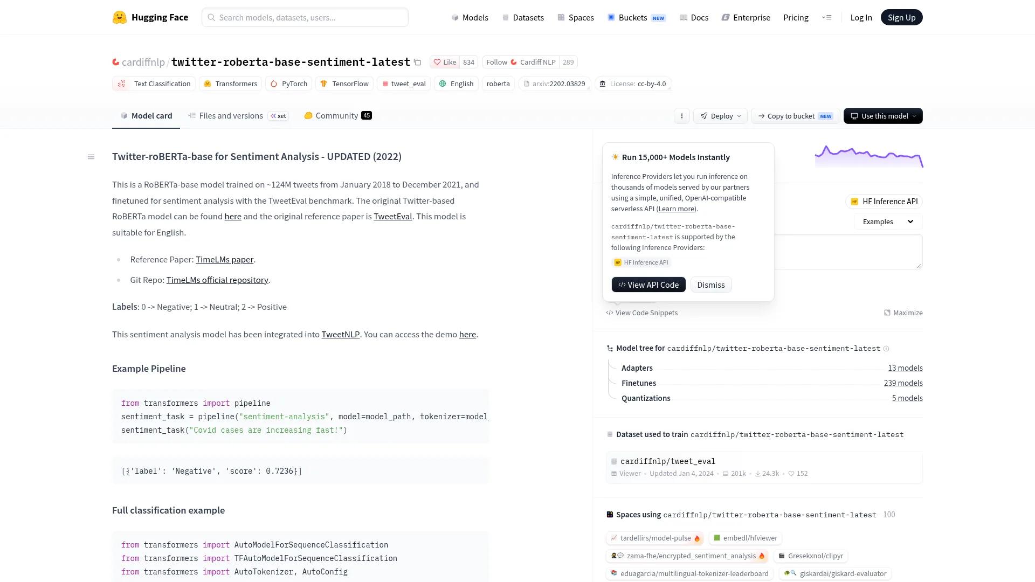Open the three-dot more options button
Screen dimensions: 1035x582
coord(682,116)
